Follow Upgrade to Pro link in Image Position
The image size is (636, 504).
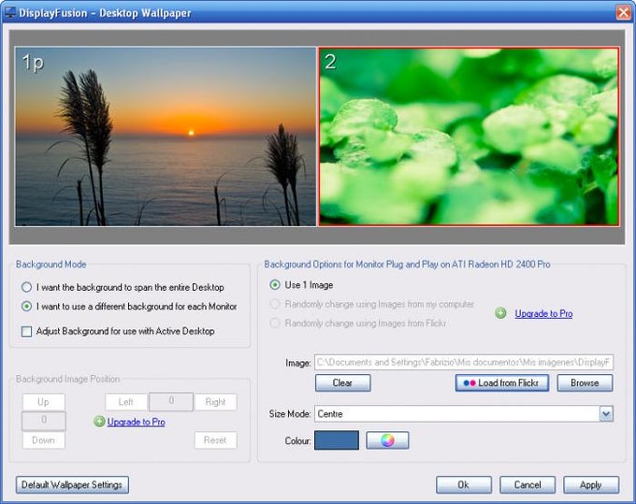[x=136, y=422]
